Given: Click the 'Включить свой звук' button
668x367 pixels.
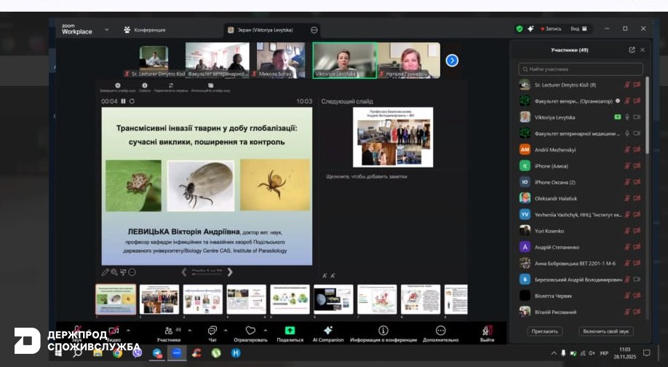Looking at the screenshot, I should pyautogui.click(x=605, y=331).
